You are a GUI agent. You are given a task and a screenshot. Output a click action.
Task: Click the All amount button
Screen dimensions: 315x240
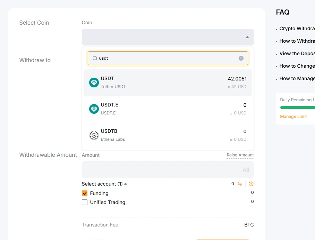[x=246, y=170]
